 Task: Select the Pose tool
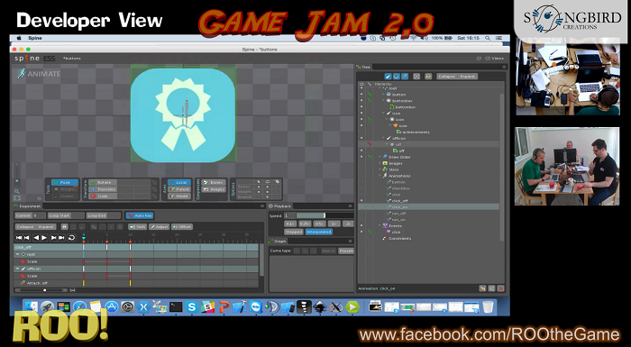click(x=65, y=182)
